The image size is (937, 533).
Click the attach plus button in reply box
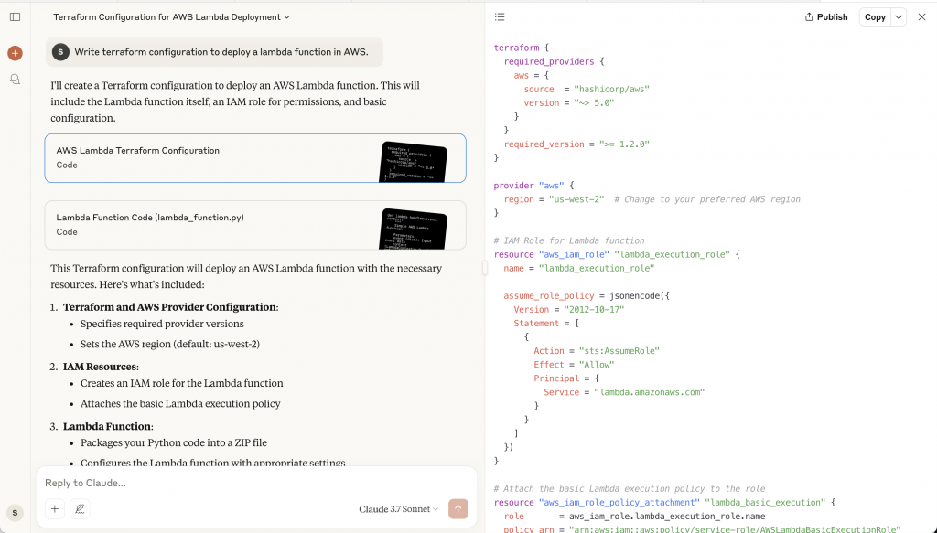click(54, 509)
